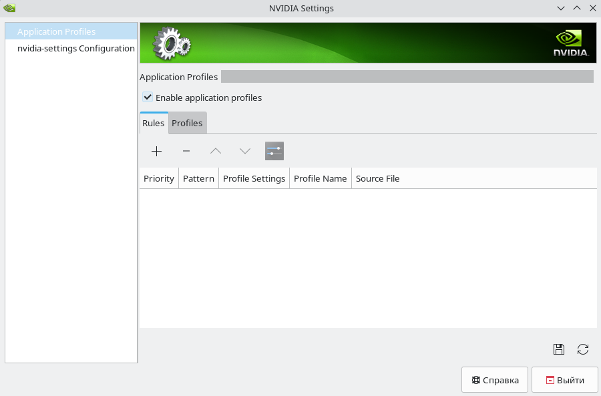Maximize the NVIDIA Settings window

pos(577,8)
